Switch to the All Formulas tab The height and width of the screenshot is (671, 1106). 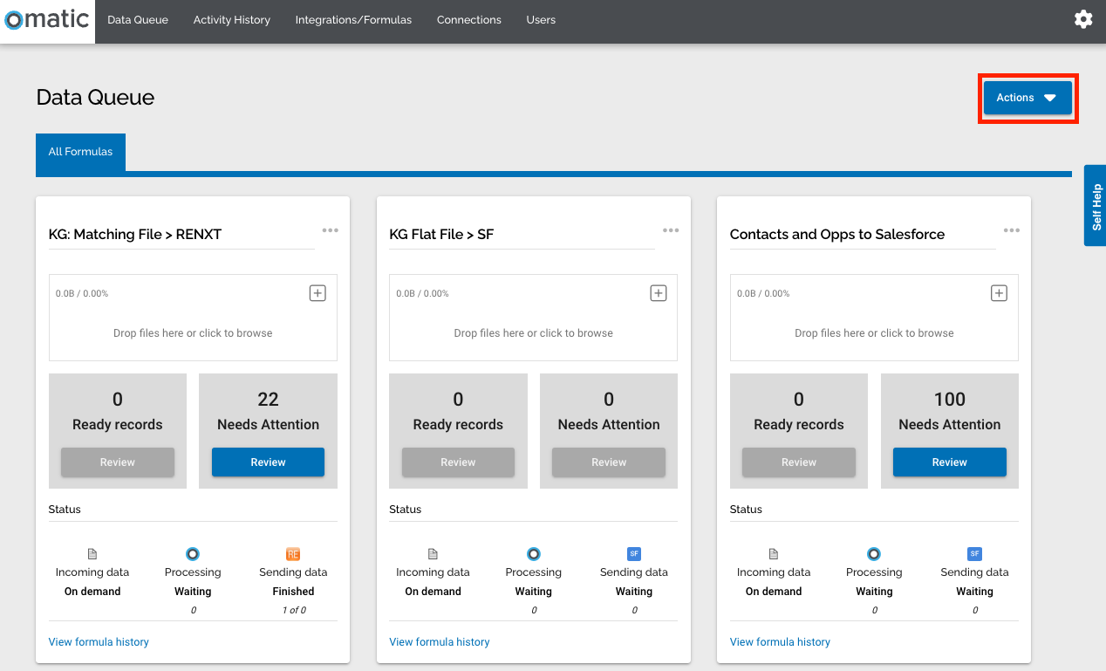[x=80, y=154]
